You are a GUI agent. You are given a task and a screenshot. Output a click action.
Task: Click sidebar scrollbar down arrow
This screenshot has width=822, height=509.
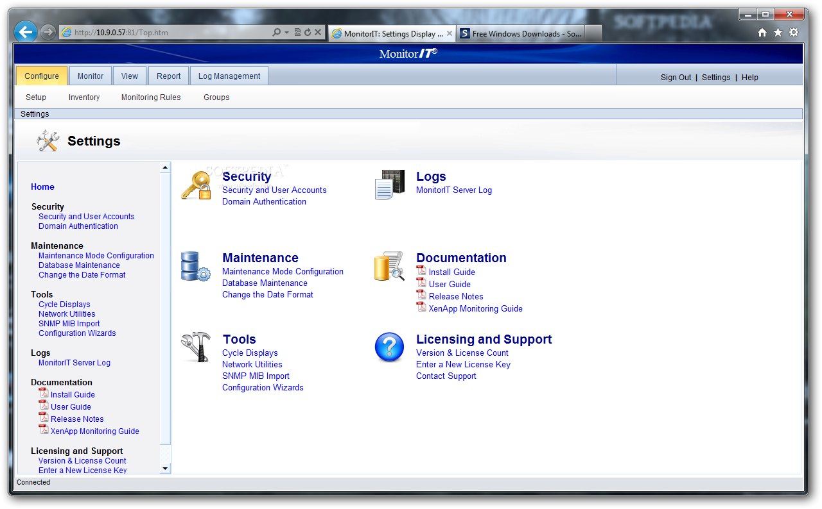(x=165, y=469)
